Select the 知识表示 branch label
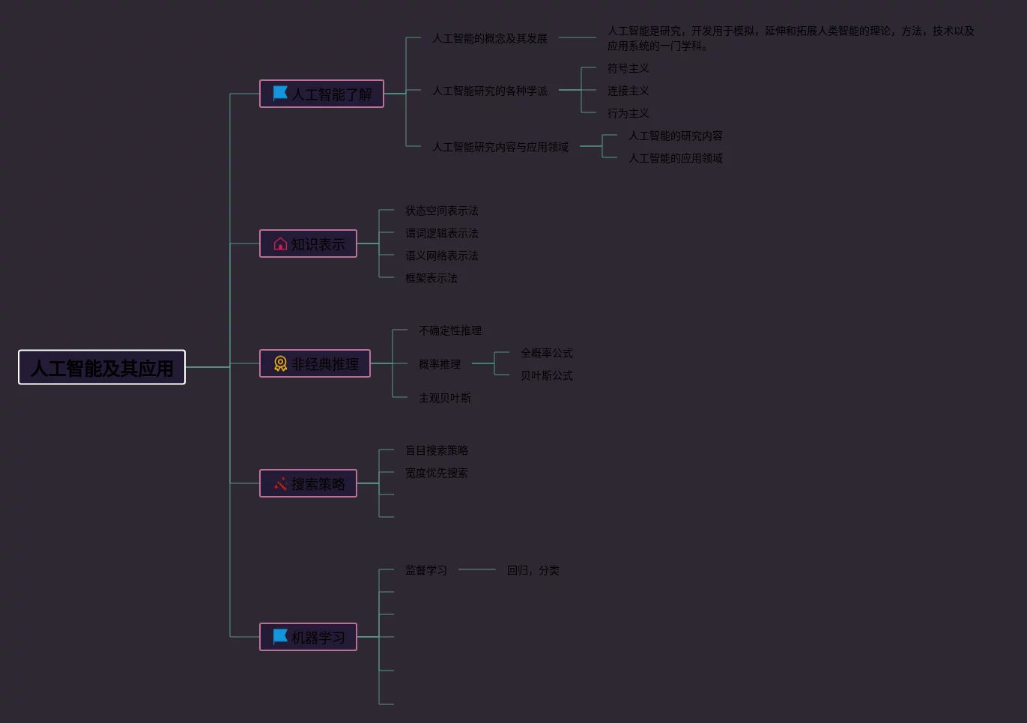Screen dimensions: 1027x723 (x=318, y=244)
